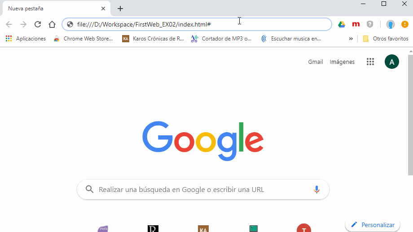Open a new tab with the plus button

coord(120,9)
